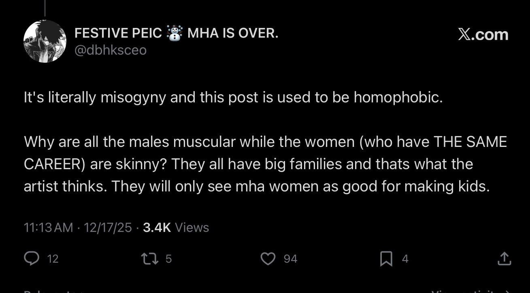Click the paragraph about muscular males

point(265,164)
